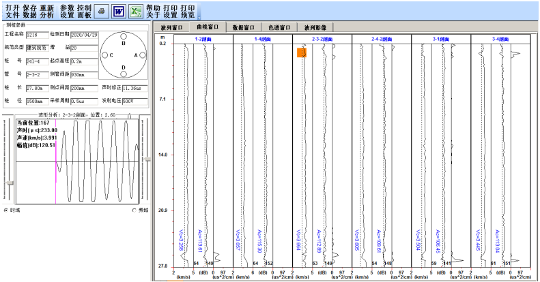Switch to the 波列影像 tab
This screenshot has height=282, width=540.
coord(315,27)
